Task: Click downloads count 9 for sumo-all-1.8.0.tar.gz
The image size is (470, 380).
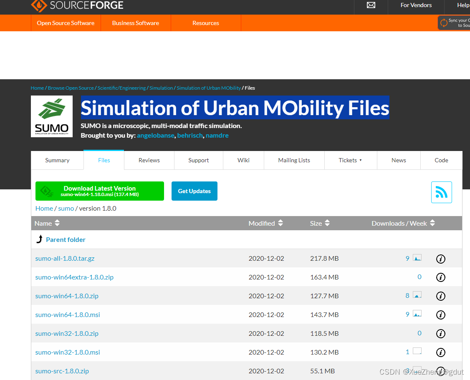Action: click(x=407, y=259)
